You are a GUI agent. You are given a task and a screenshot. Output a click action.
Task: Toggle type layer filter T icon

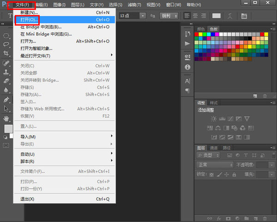tap(246, 155)
